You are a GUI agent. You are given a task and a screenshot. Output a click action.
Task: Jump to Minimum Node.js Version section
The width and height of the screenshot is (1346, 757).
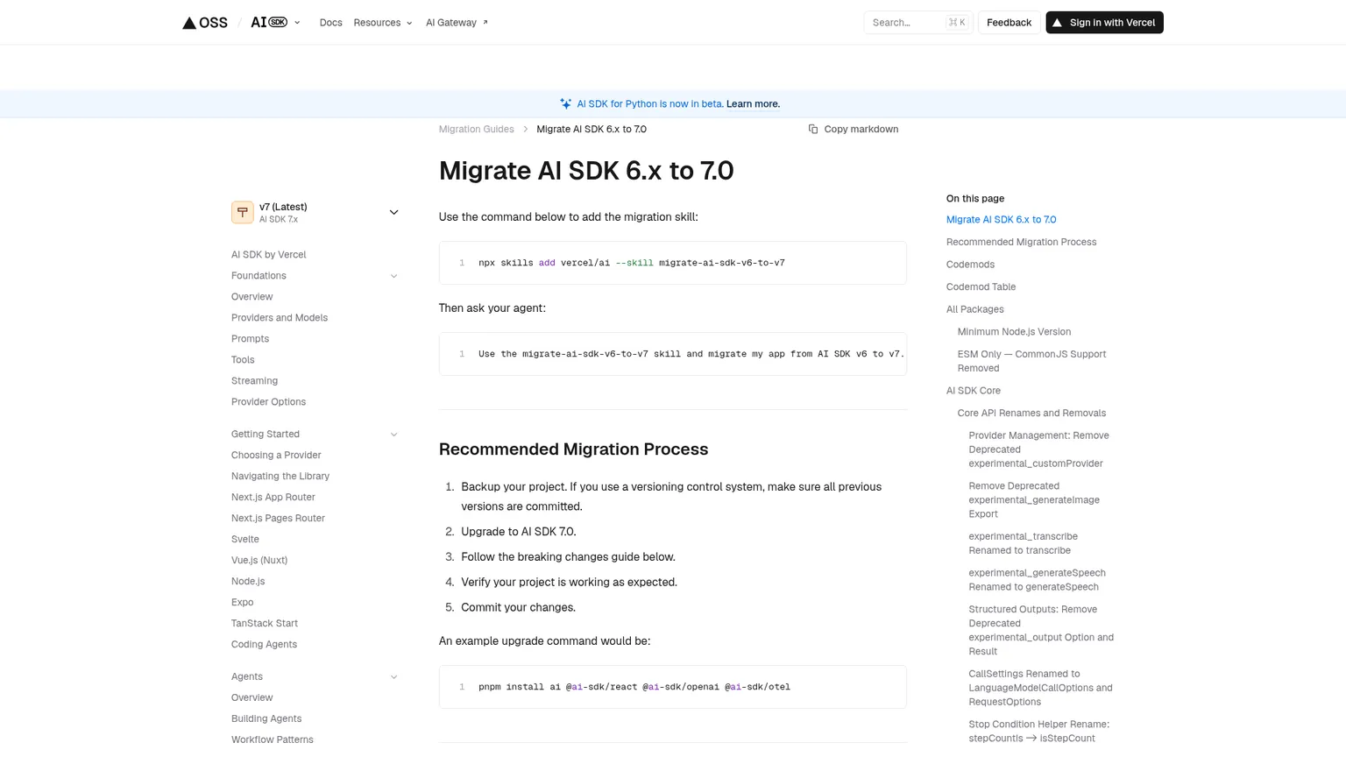1014,332
